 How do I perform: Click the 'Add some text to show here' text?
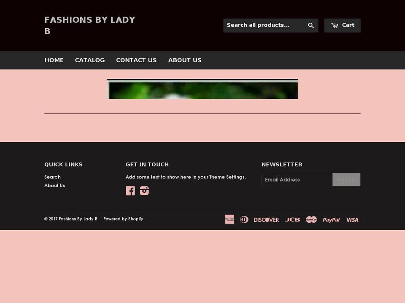coord(186,177)
